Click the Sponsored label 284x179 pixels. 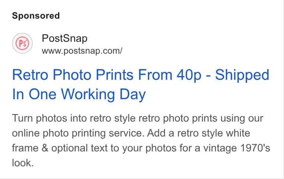click(36, 16)
